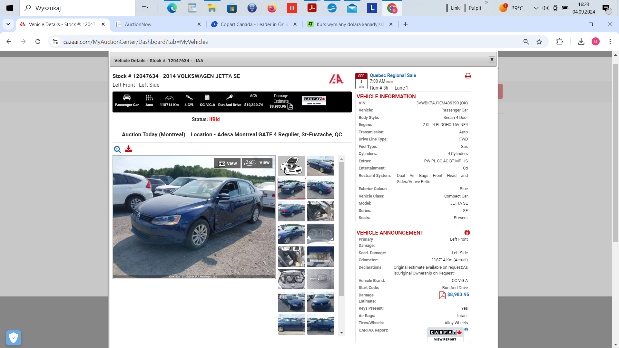Open the Windows Start menu
The width and height of the screenshot is (619, 348).
tap(9, 8)
